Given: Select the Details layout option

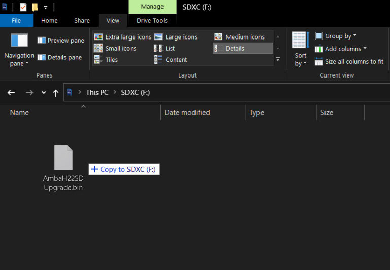Looking at the screenshot, I should pos(243,49).
